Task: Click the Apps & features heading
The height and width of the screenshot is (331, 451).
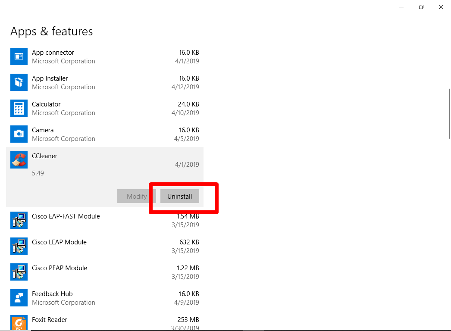Action: pyautogui.click(x=51, y=31)
